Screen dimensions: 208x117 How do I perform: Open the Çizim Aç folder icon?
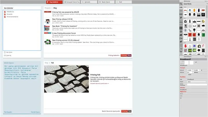coord(5,56)
